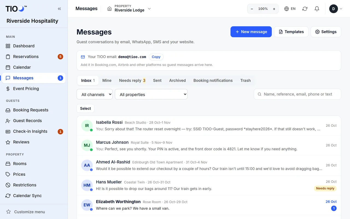This screenshot has height=219, width=350.
Task: Focus the message search field
Action: (297, 94)
